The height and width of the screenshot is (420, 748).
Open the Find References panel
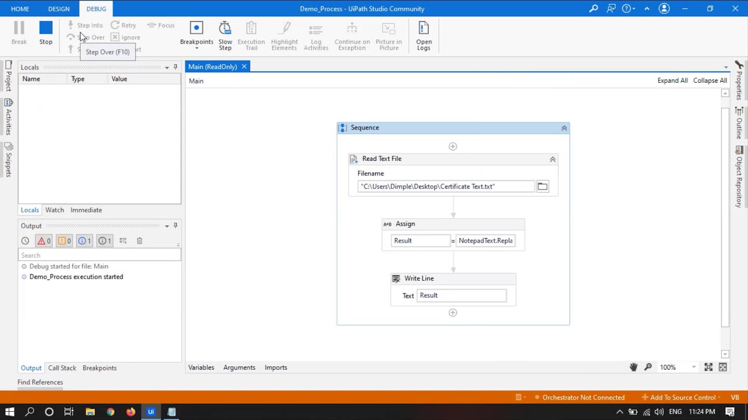pos(40,382)
